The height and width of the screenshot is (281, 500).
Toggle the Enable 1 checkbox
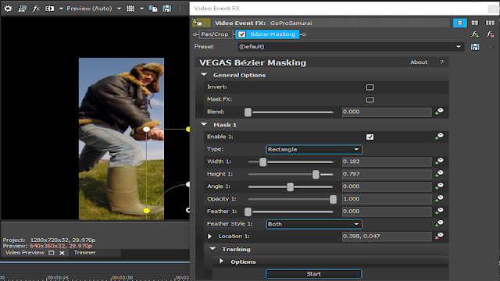(370, 137)
